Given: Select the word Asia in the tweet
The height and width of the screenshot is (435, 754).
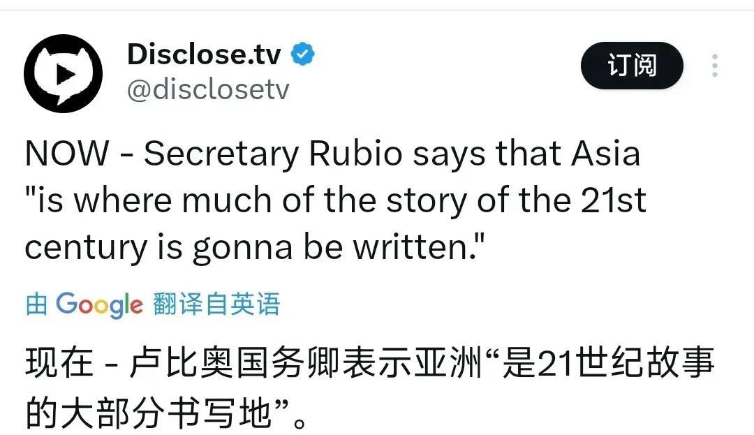Looking at the screenshot, I should pos(605,154).
